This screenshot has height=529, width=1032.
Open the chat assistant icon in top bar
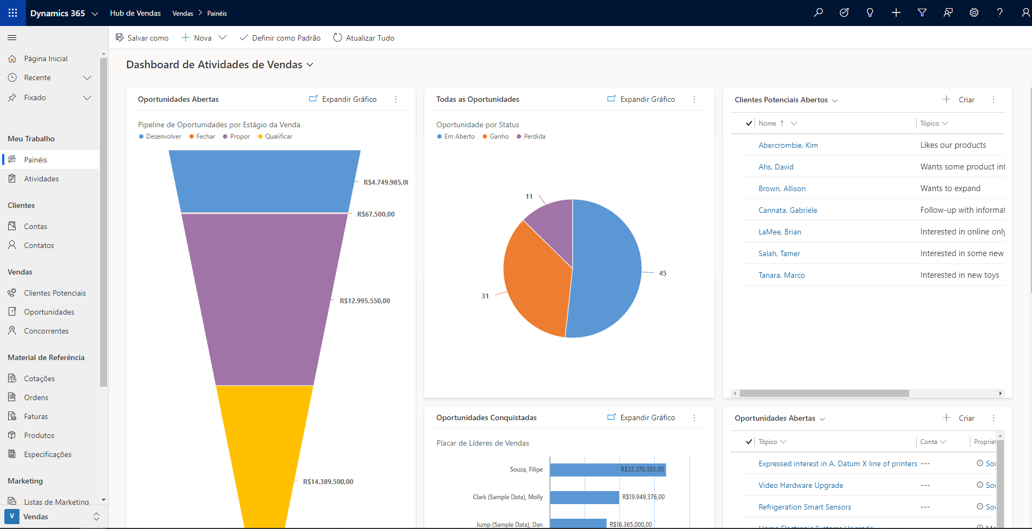(948, 12)
